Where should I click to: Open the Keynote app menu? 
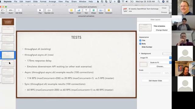click(8, 2)
